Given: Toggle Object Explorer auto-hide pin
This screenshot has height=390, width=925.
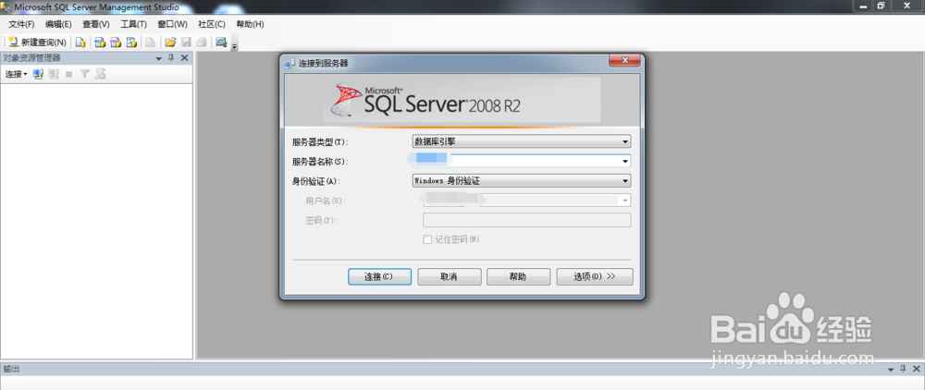Looking at the screenshot, I should [171, 57].
